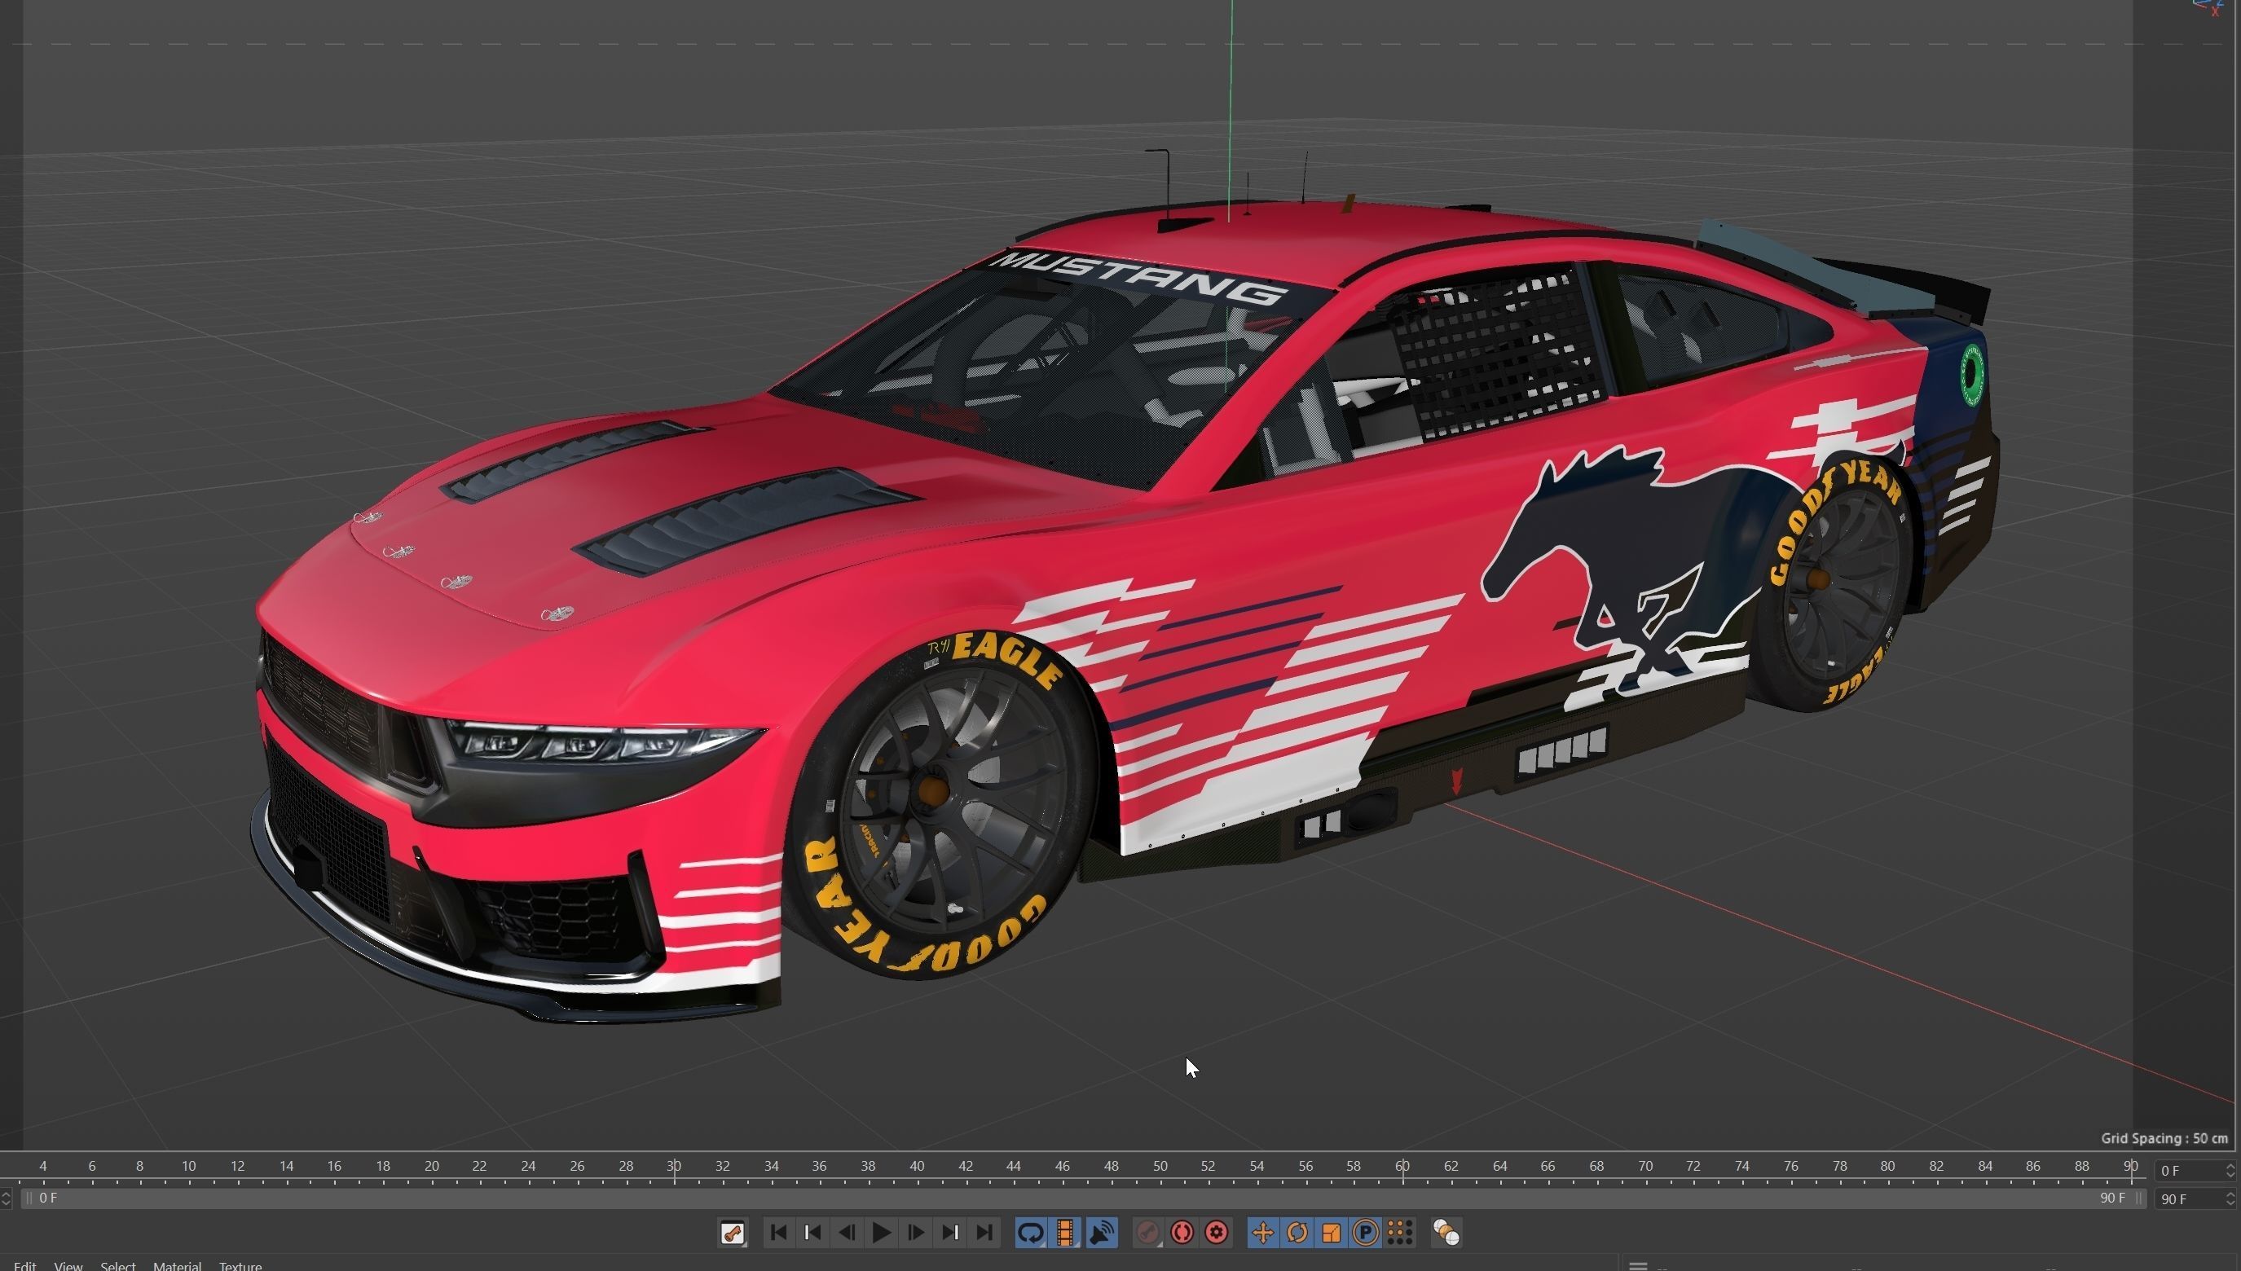This screenshot has width=2241, height=1271.
Task: Toggle scale keying orange square icon
Action: 1332,1233
